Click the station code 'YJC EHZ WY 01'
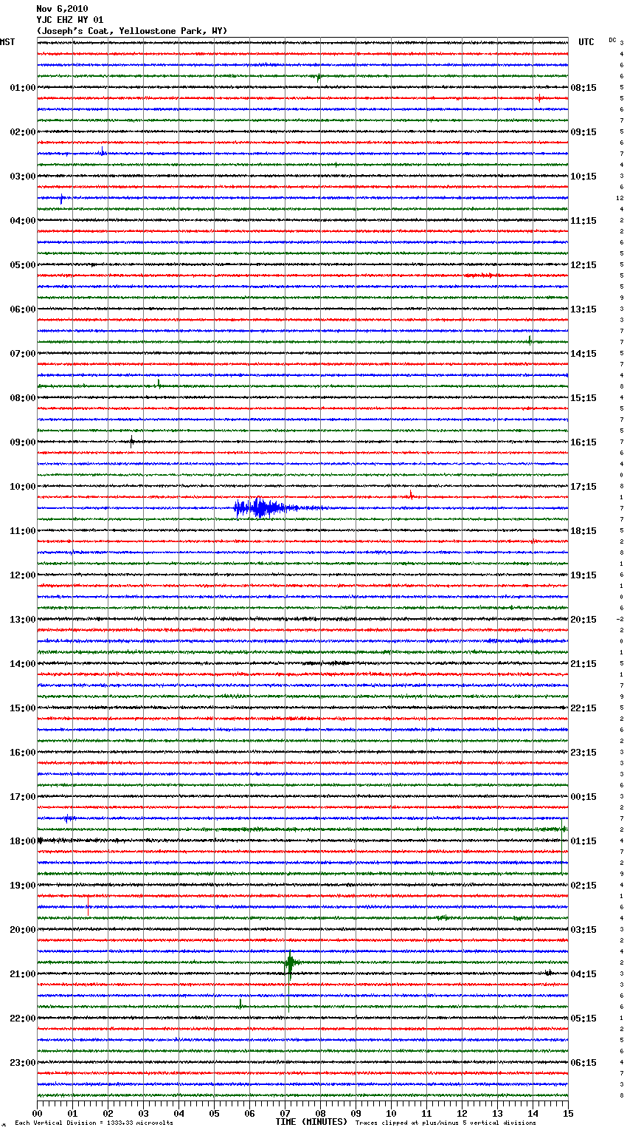Screen dimensions: 627x1133 point(70,20)
